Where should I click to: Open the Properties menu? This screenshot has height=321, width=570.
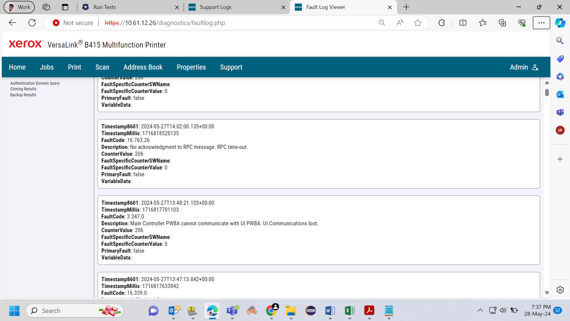[191, 67]
